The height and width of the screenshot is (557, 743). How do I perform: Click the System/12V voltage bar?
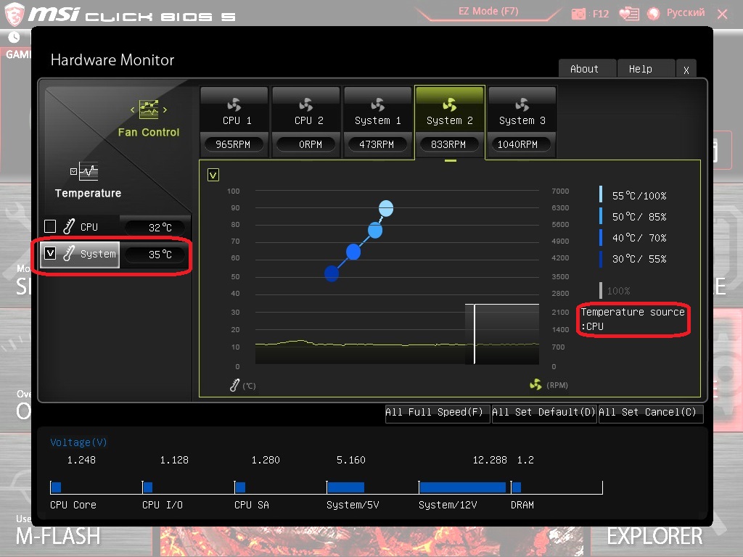(x=462, y=487)
